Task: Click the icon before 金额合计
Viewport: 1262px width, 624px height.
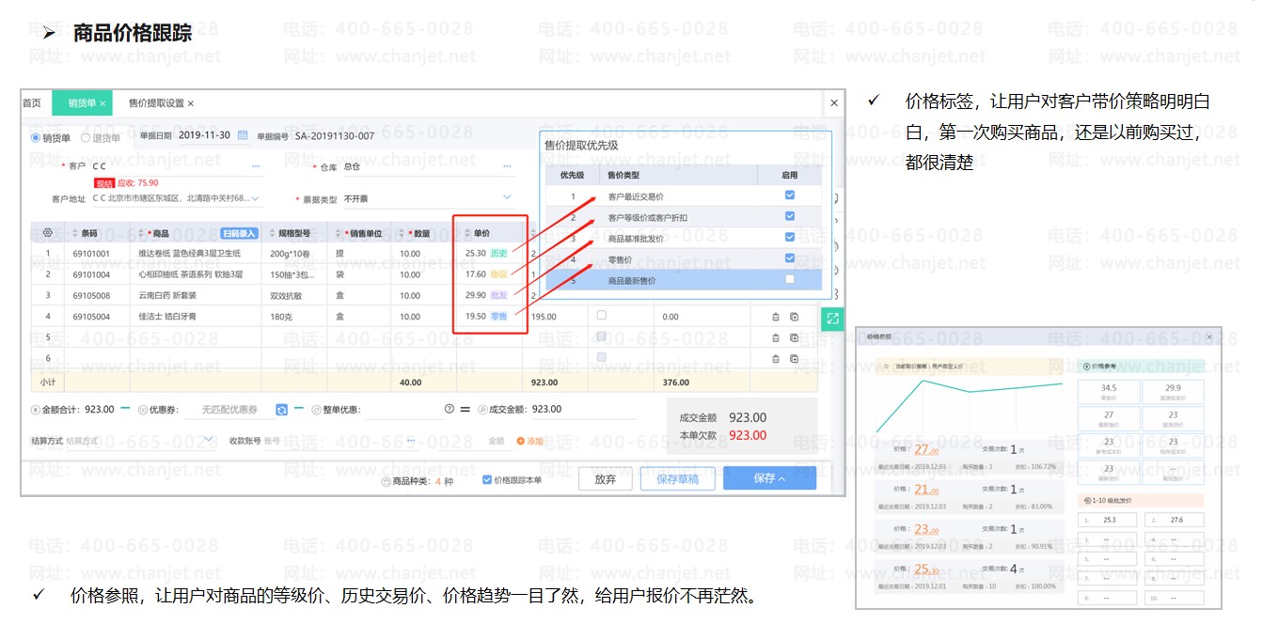Action: click(x=37, y=410)
